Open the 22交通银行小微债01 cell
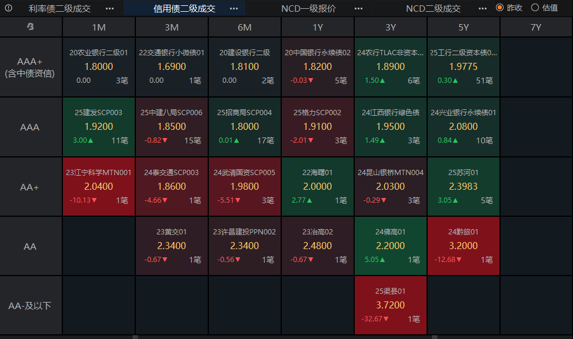 pyautogui.click(x=172, y=67)
